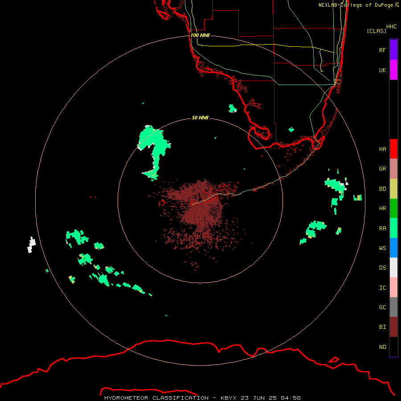The width and height of the screenshot is (401, 401).
Task: Click the 'ND' legend label
Action: (x=383, y=347)
